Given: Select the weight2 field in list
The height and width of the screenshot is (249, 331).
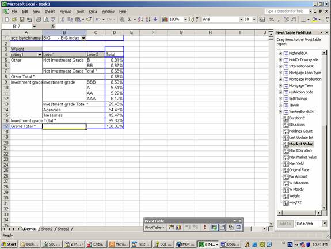Looking at the screenshot, I should tap(295, 202).
